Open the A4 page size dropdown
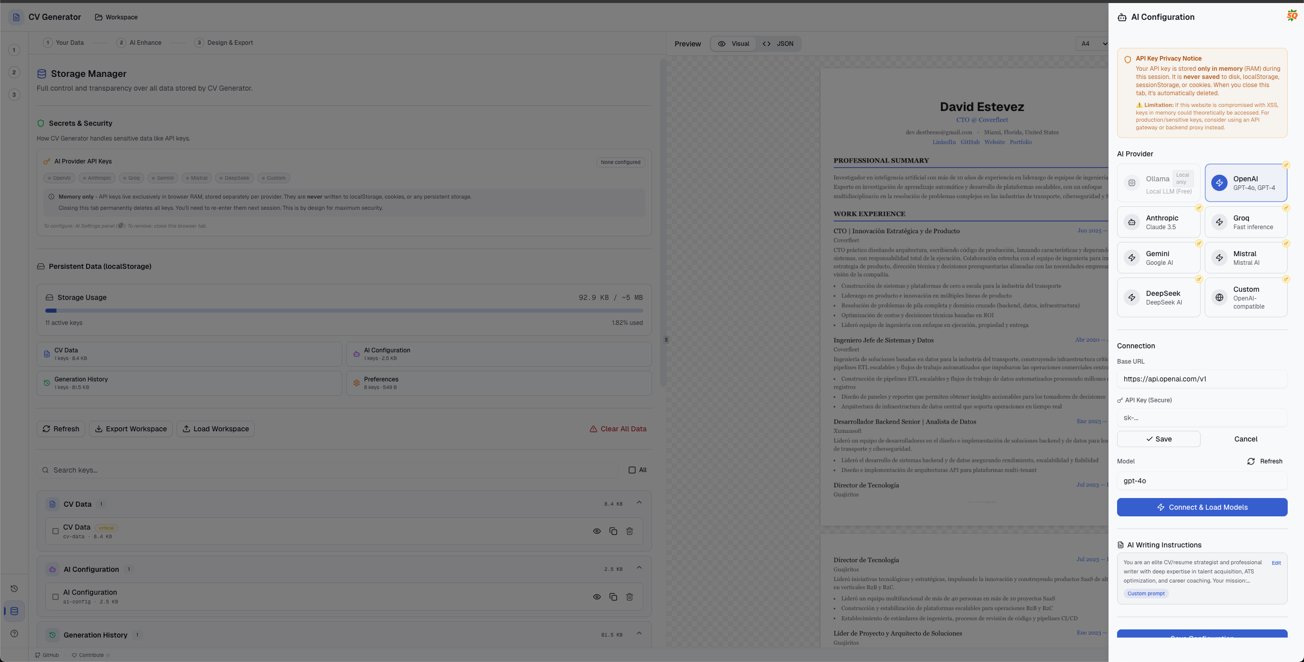Screen dimensions: 1304x662 tap(1091, 44)
